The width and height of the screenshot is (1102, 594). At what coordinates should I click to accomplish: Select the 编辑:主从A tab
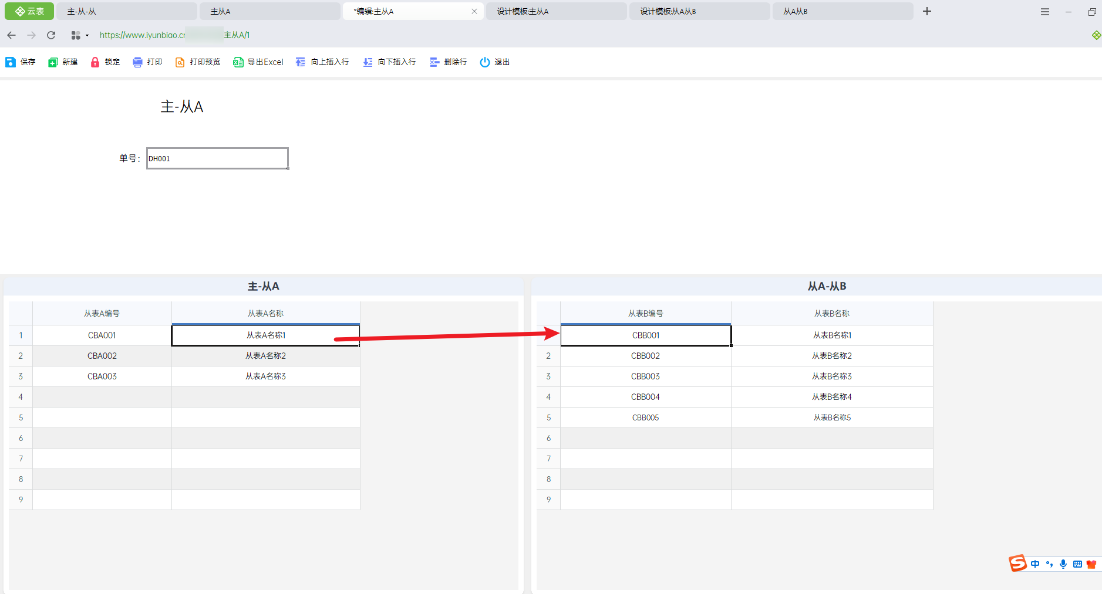(413, 11)
